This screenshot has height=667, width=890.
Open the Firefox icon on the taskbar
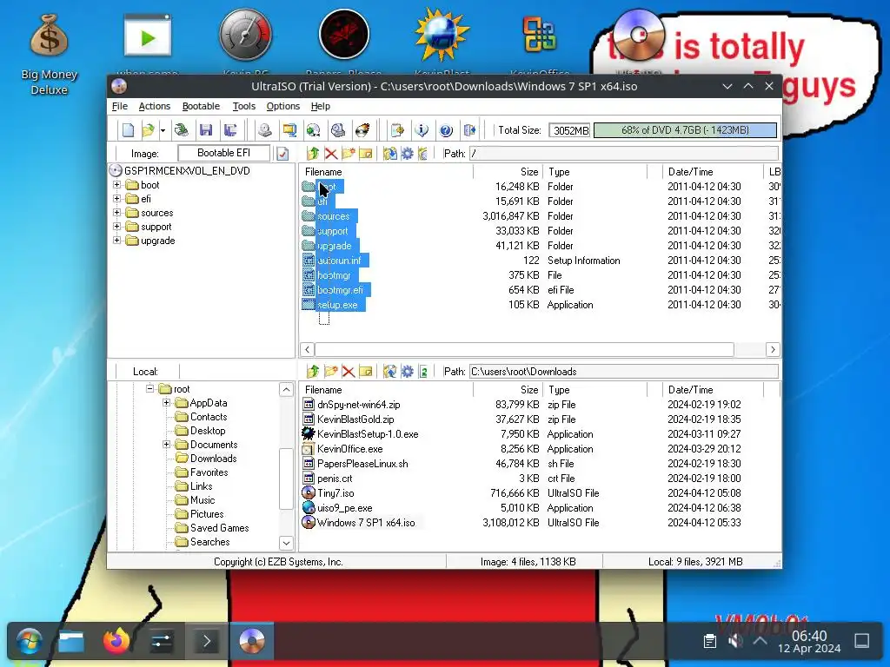116,642
